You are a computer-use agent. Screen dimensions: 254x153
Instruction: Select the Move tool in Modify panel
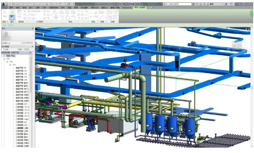(x=56, y=17)
